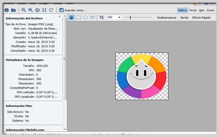
Task: Click the Orientation value 0
Action: (x=37, y=75)
